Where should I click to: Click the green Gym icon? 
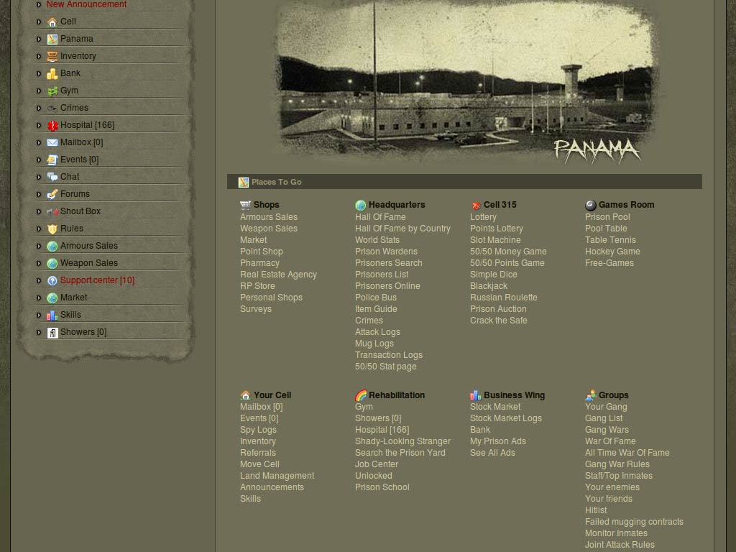[x=52, y=91]
